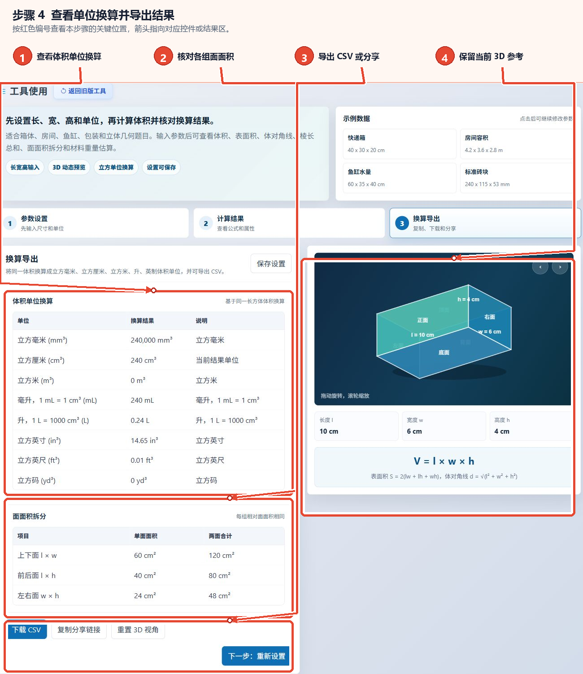The width and height of the screenshot is (583, 674).
Task: Load the 快递箱 example data card
Action: (x=400, y=144)
